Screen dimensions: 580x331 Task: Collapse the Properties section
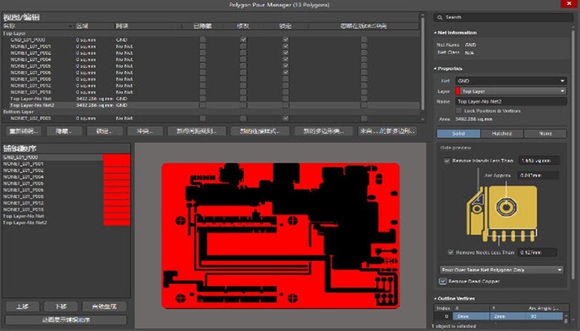point(435,69)
